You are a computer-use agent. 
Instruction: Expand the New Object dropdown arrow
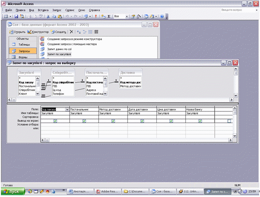156,16
